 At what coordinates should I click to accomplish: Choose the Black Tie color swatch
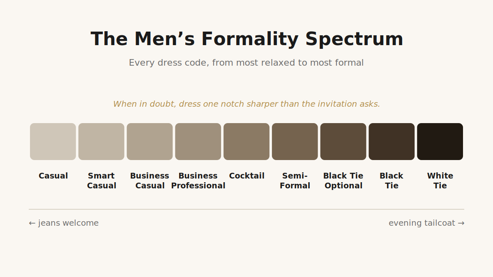click(x=392, y=142)
